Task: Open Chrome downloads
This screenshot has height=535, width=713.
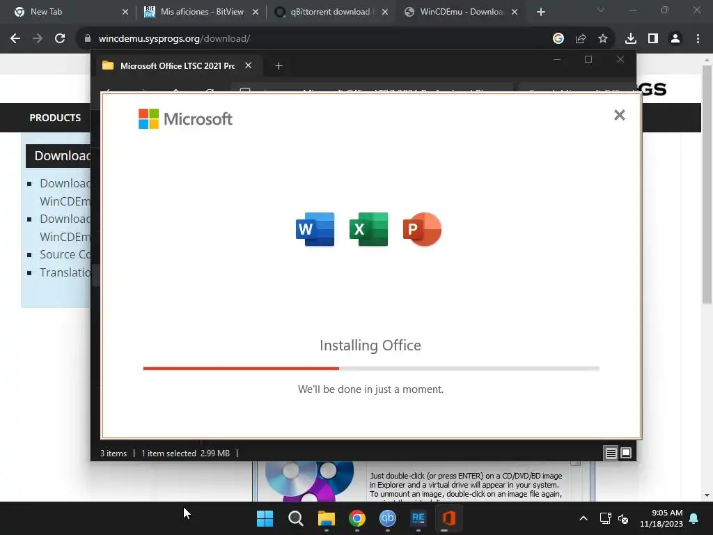Action: pos(630,39)
